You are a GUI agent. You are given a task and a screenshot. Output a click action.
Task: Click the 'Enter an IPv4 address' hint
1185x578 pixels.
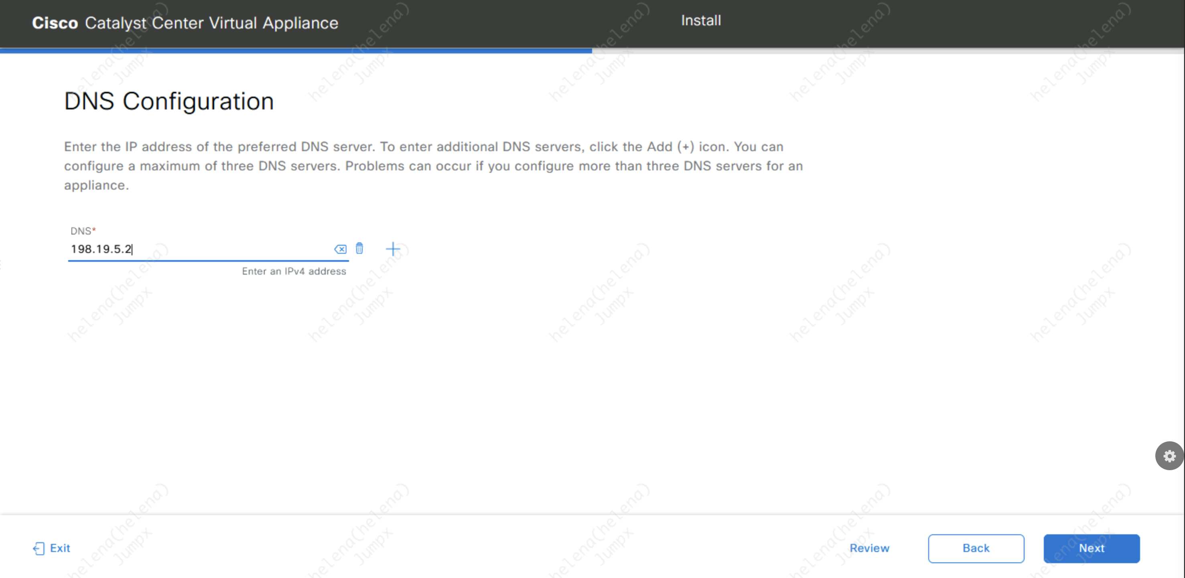294,271
